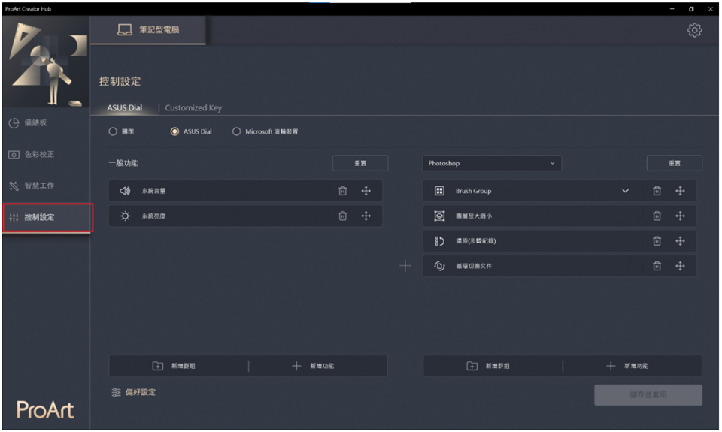Click trash icon for 還原(步驟紀錄)

click(657, 241)
